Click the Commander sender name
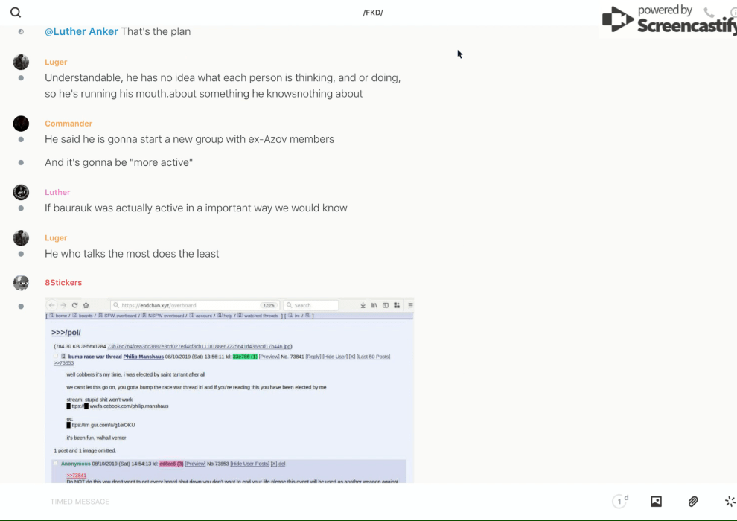 [x=68, y=124]
